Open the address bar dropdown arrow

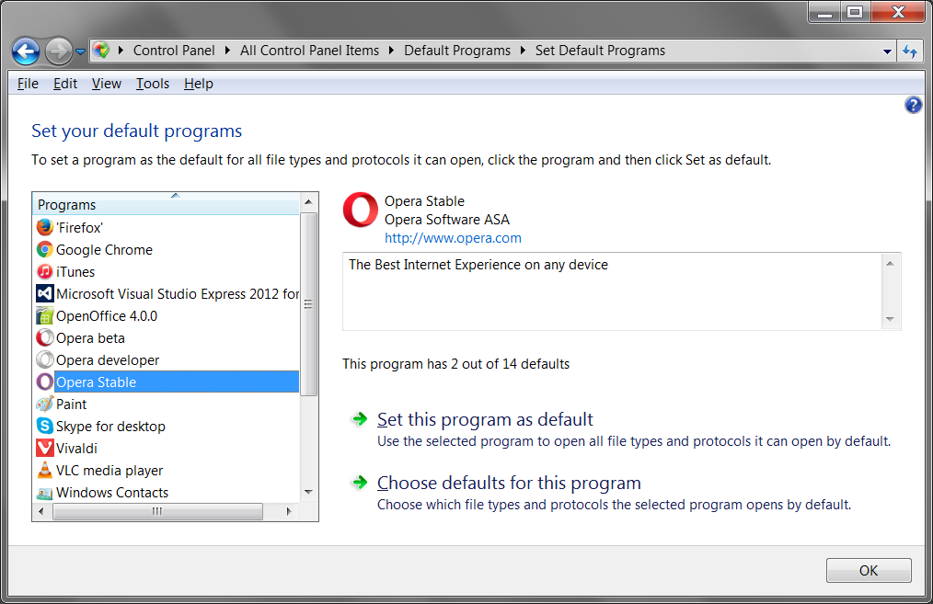pyautogui.click(x=886, y=51)
